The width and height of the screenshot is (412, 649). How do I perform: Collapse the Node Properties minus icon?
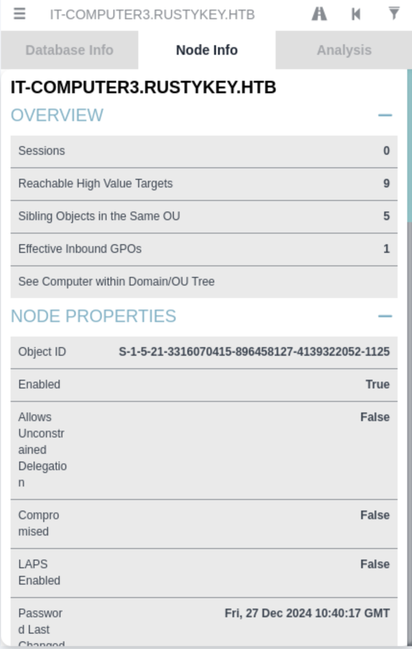pyautogui.click(x=385, y=316)
